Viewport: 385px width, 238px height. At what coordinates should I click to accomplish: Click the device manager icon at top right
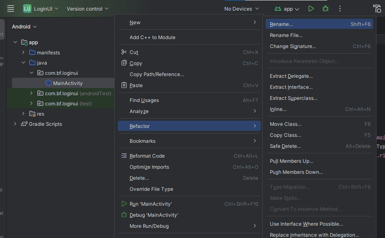(x=377, y=8)
